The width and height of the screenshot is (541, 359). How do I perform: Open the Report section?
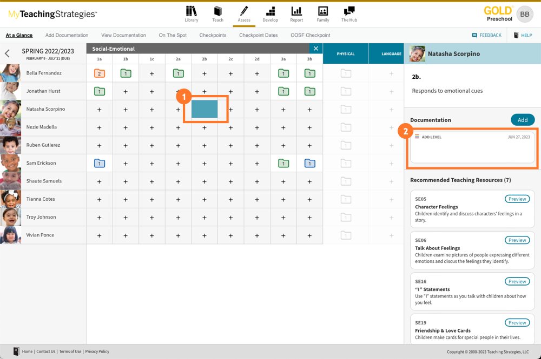pos(296,14)
